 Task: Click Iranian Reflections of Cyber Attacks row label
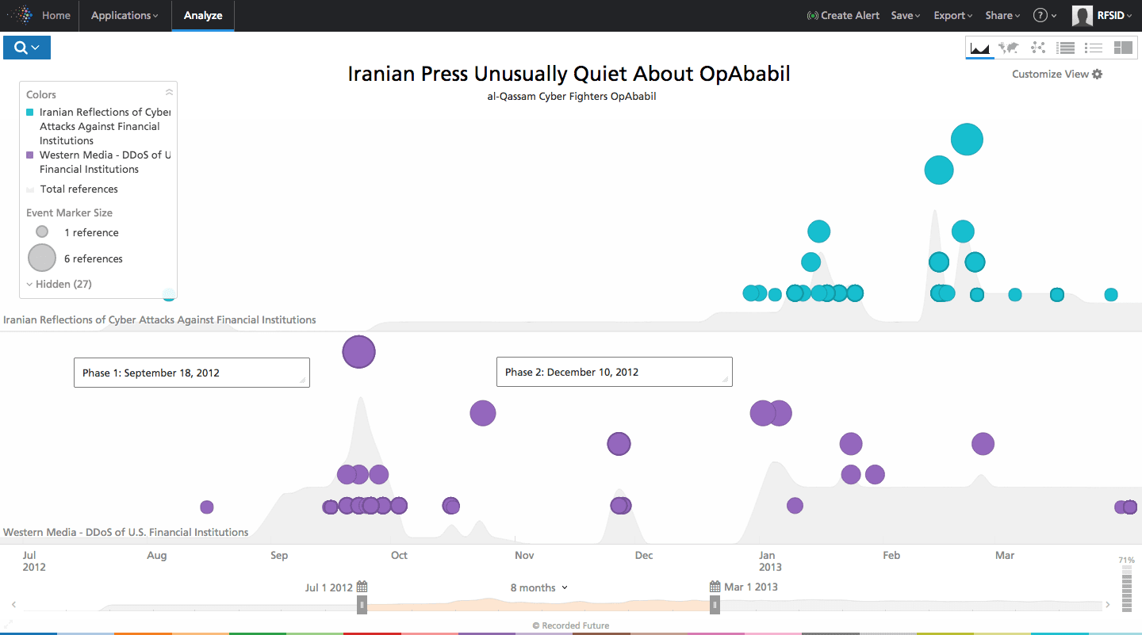(x=159, y=319)
